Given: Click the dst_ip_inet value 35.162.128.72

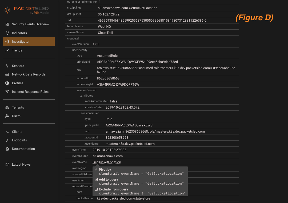Looking at the screenshot, I should coord(109,14).
